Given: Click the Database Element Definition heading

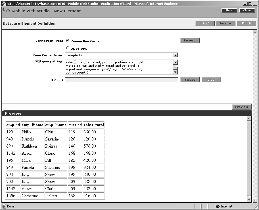Looking at the screenshot, I should tap(29, 24).
